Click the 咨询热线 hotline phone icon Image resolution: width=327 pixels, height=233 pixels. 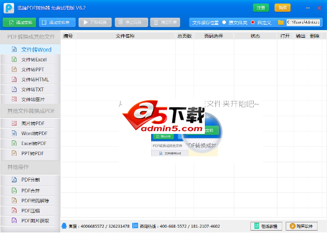135,226
